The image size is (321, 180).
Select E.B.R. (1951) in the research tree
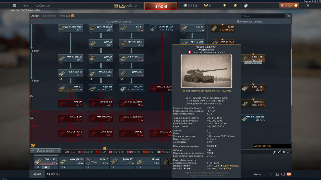point(70,73)
